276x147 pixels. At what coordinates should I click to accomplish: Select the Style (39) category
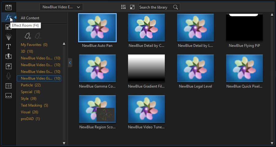[28, 99]
